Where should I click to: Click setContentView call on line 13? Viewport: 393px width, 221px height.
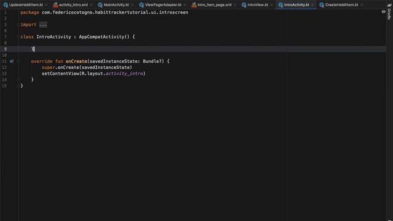(60, 74)
